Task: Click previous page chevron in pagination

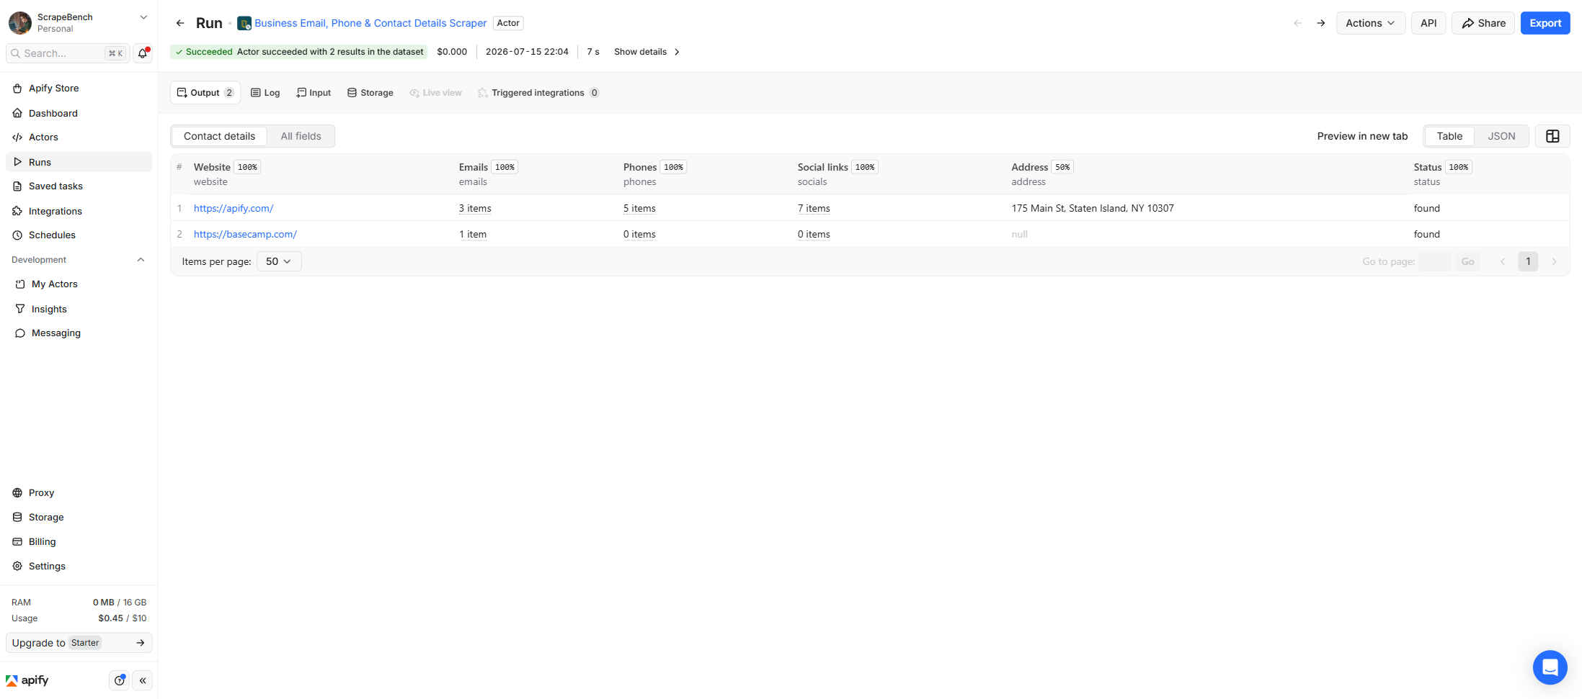Action: [1502, 261]
